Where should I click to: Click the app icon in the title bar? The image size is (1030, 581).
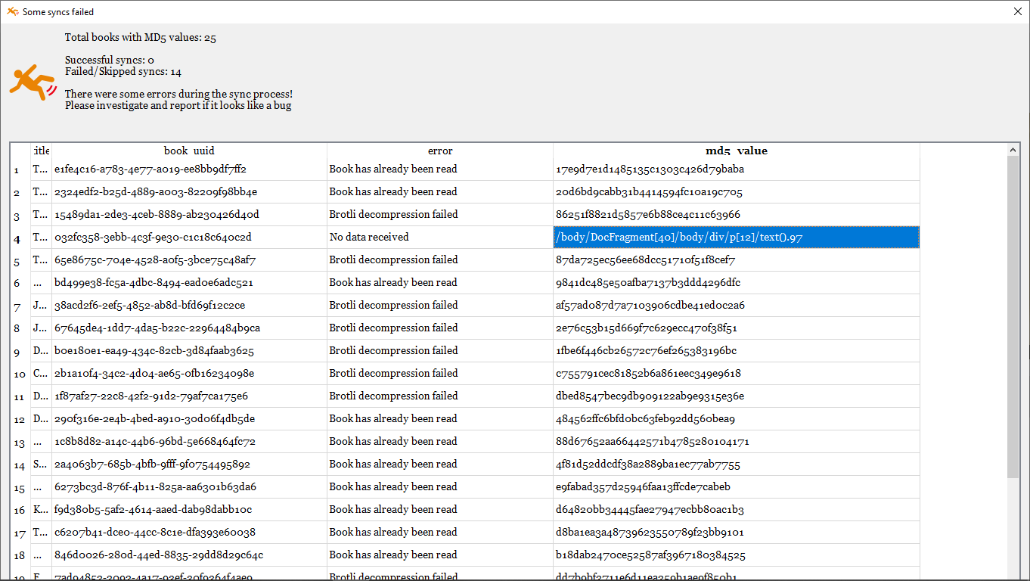tap(13, 11)
